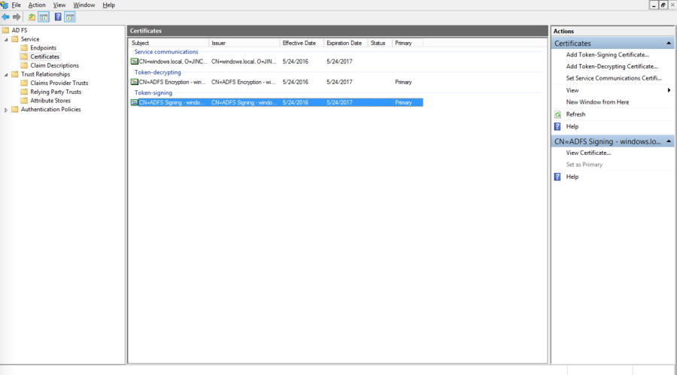This screenshot has height=375, width=677.
Task: Click the ADFS Encryption certificate icon
Action: coord(135,81)
